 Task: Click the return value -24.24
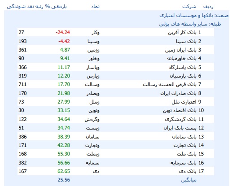(x=63, y=32)
